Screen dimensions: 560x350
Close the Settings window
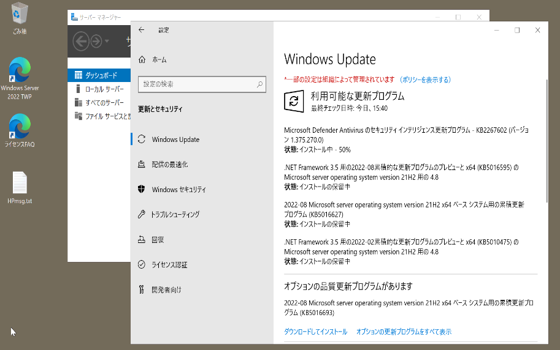point(537,31)
